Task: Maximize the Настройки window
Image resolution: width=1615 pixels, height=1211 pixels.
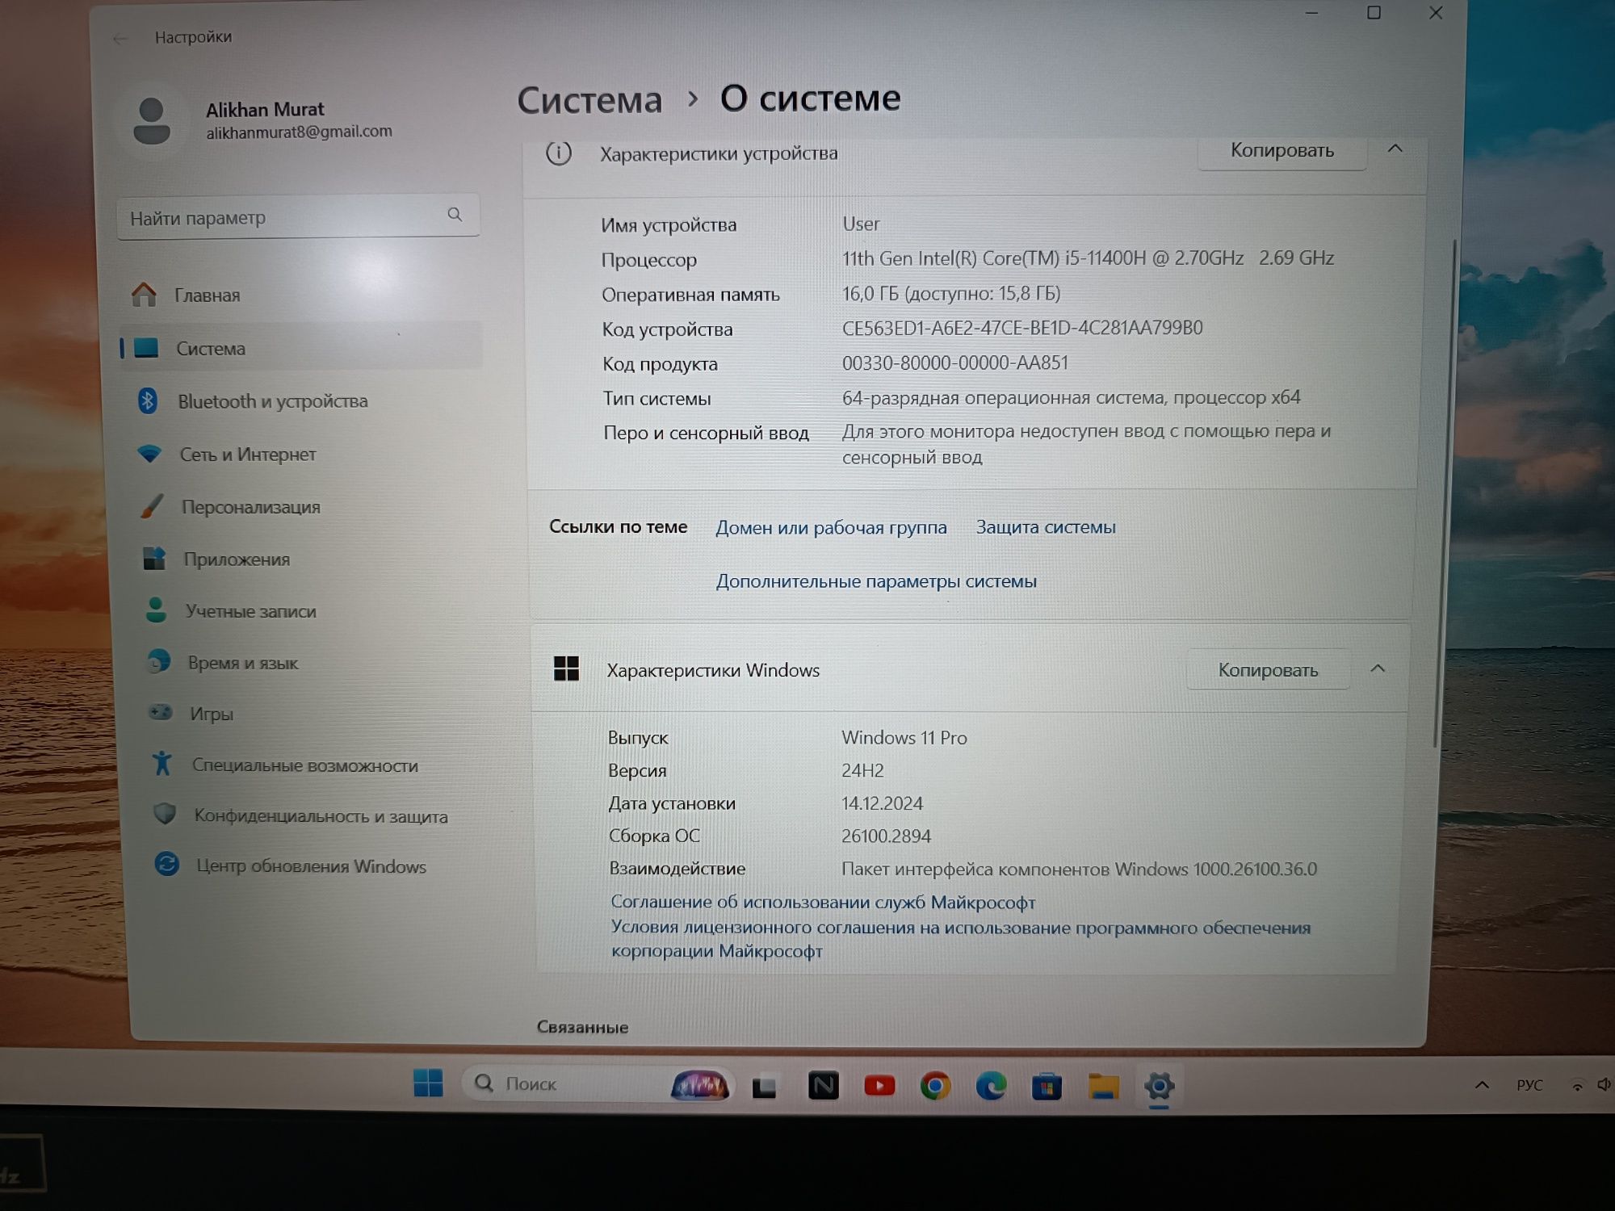Action: [1374, 13]
